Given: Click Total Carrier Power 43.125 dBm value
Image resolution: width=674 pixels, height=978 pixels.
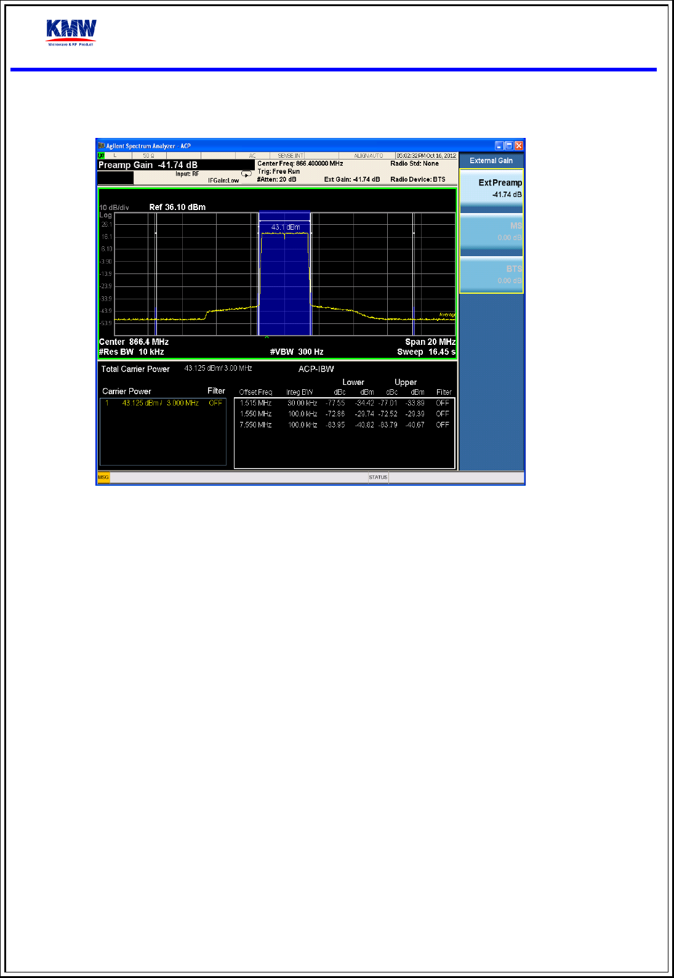Looking at the screenshot, I should [x=218, y=368].
